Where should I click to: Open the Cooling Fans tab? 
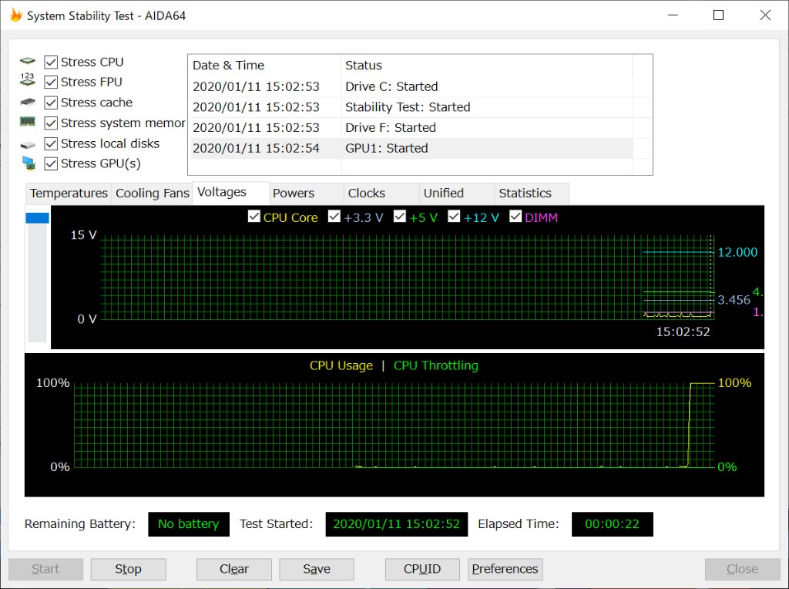(x=152, y=194)
